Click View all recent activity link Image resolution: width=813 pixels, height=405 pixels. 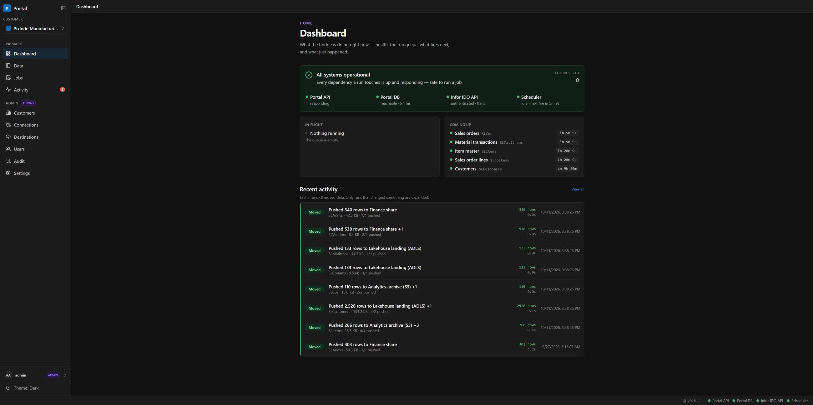click(x=578, y=189)
